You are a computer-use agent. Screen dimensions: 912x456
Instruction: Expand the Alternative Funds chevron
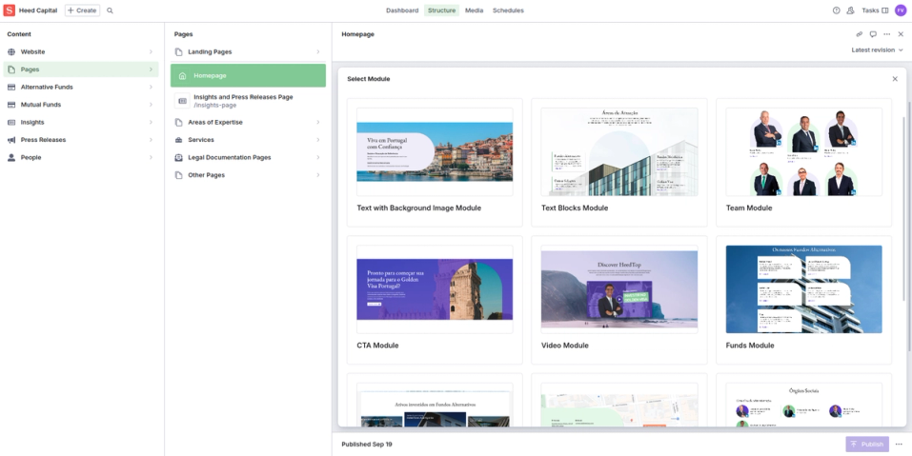[x=151, y=88]
